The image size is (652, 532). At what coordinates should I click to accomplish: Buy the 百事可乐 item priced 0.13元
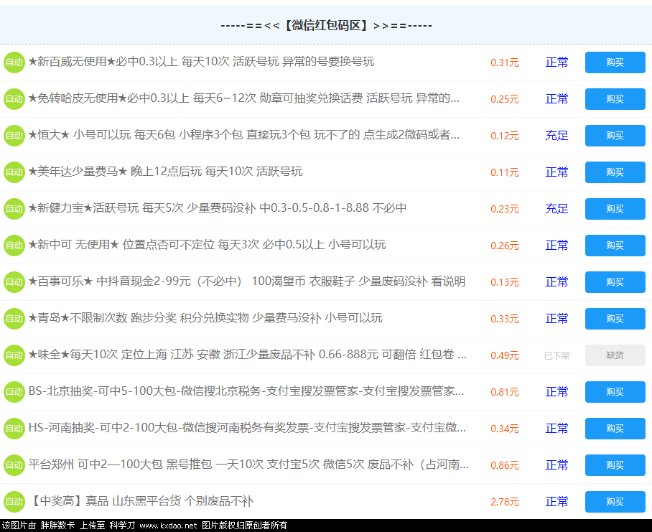click(615, 281)
